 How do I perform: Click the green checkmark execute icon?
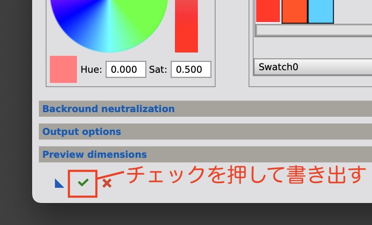point(83,182)
